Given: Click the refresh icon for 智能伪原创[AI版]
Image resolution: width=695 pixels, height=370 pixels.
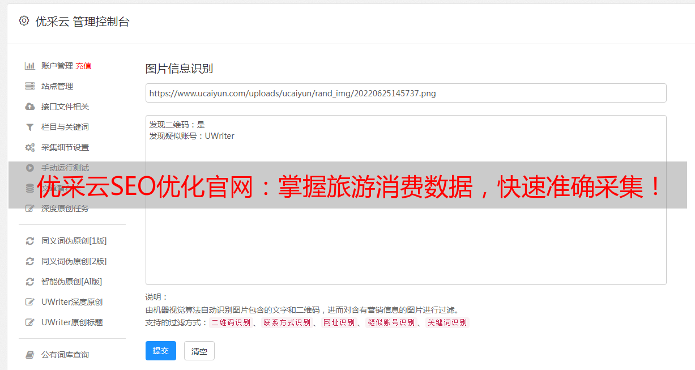Looking at the screenshot, I should point(30,282).
